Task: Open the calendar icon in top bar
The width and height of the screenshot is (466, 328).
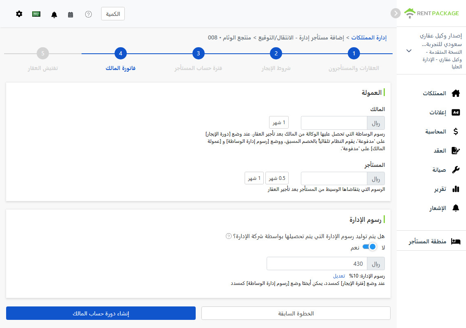Action: (71, 14)
